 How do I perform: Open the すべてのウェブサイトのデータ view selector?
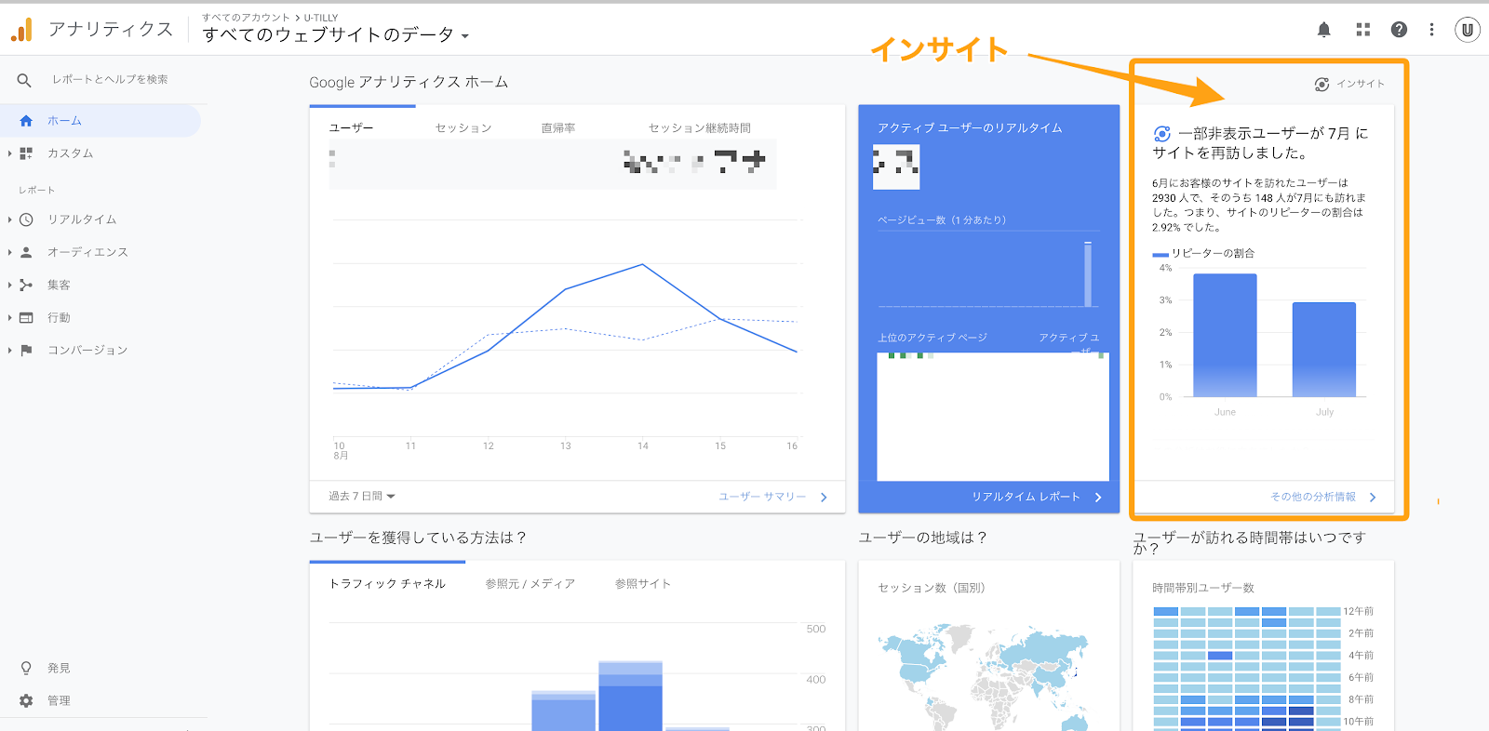[336, 35]
